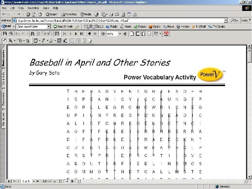Open the Pencil tool dropdown arrow
Image resolution: width=252 pixels, height=189 pixels.
click(47, 41)
